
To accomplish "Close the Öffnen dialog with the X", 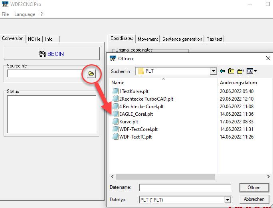I will (268, 58).
